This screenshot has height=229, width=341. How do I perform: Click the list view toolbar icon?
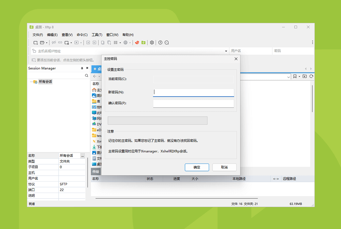(x=116, y=43)
